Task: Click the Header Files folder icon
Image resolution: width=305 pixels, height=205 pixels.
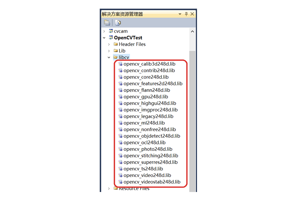Action: [x=116, y=44]
